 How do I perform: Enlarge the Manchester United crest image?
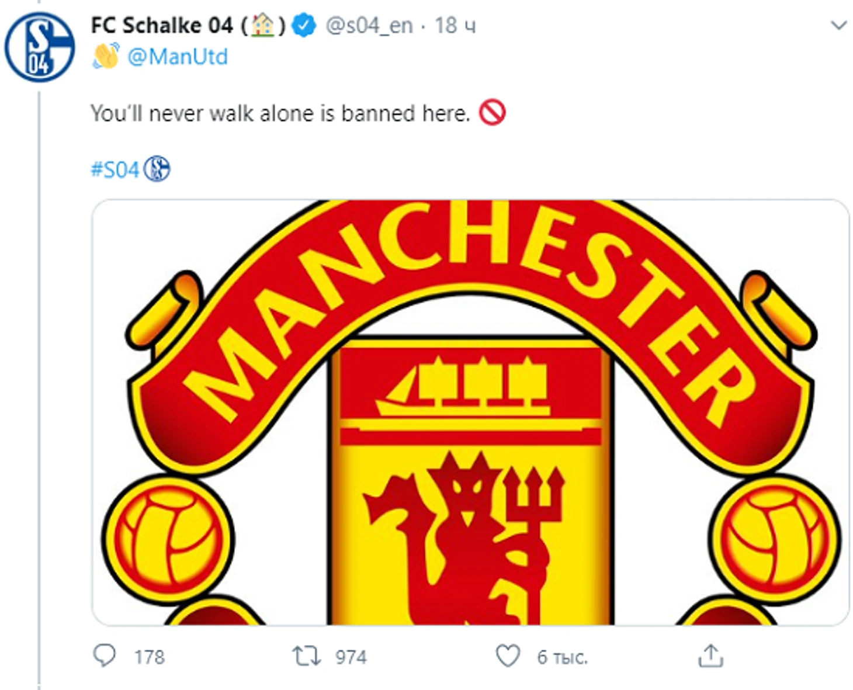coord(470,412)
